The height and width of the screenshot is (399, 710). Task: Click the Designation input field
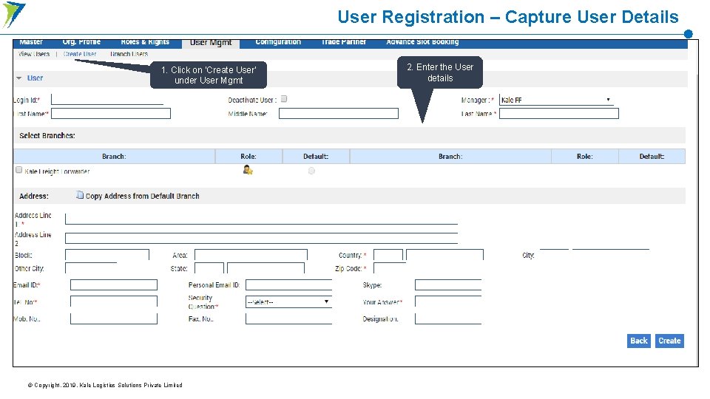tap(448, 318)
